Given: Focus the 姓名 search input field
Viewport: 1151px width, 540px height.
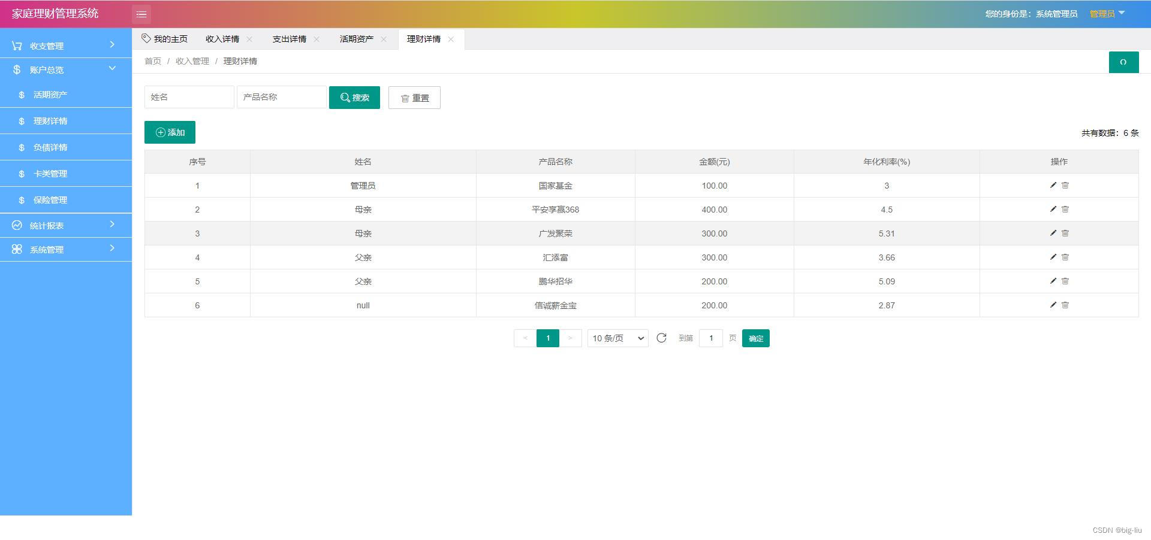Looking at the screenshot, I should 189,97.
